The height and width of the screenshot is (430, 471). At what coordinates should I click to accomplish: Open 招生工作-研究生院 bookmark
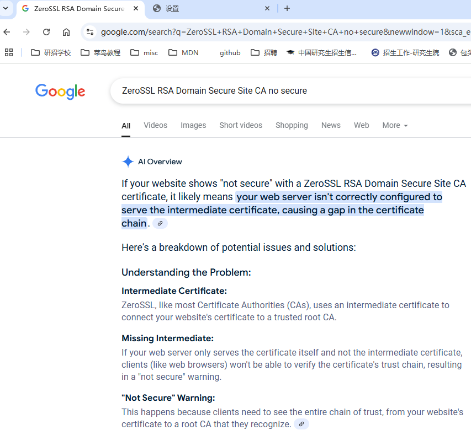pos(405,53)
